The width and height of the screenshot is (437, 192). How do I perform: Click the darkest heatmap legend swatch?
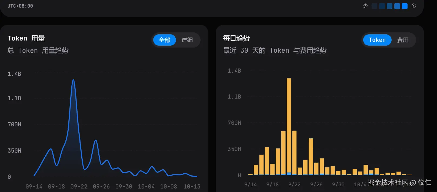(x=374, y=6)
